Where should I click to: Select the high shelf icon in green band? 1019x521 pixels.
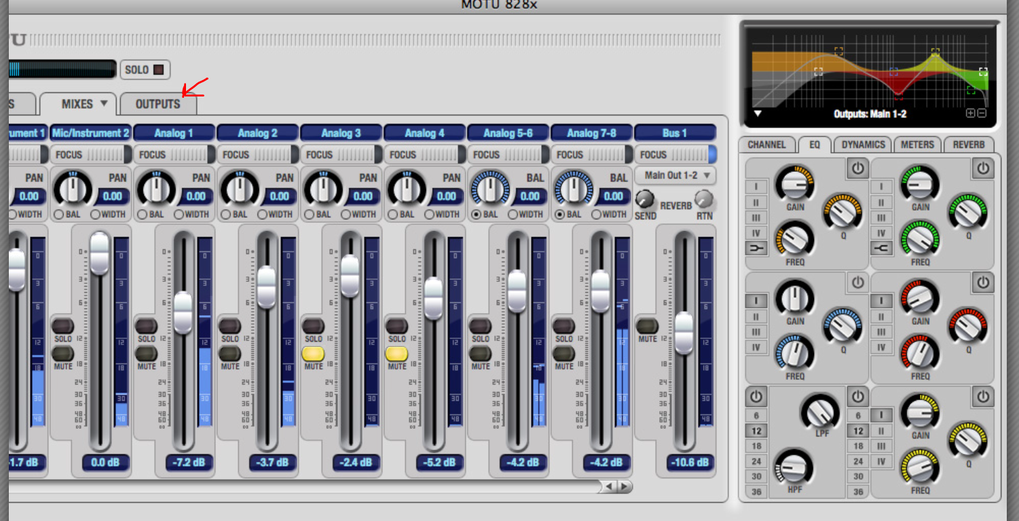[881, 249]
